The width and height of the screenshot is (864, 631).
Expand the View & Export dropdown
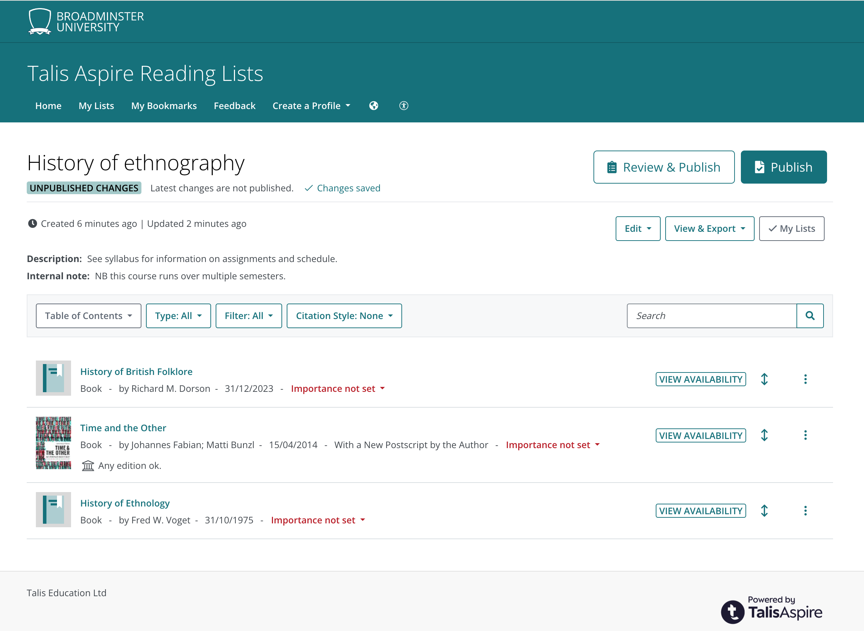710,229
